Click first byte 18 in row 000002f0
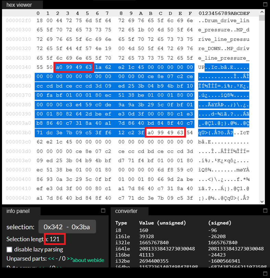Image resolution: width=270 pixels, height=278 pixels. (x=39, y=21)
